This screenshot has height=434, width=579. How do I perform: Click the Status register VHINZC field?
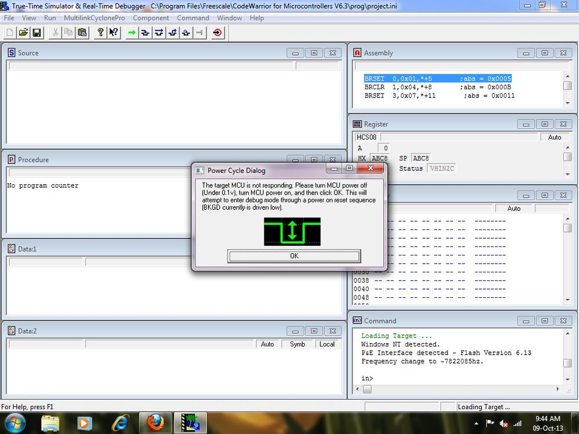[x=442, y=168]
